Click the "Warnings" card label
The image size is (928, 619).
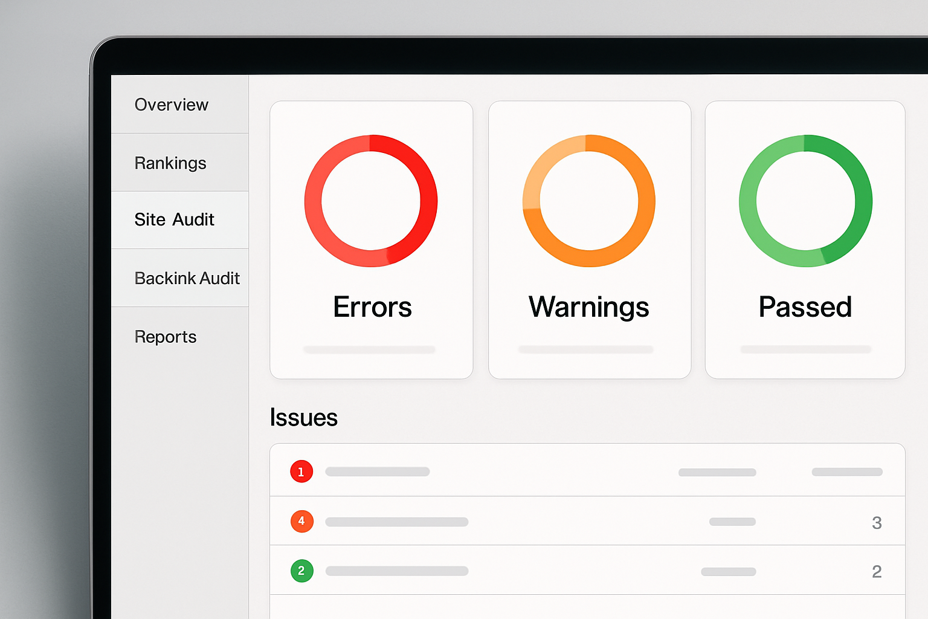[589, 307]
